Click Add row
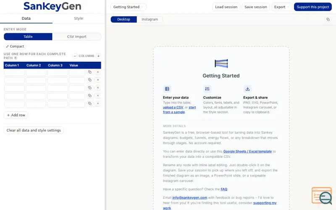Image resolution: width=336 pixels, height=210 pixels. point(16,115)
